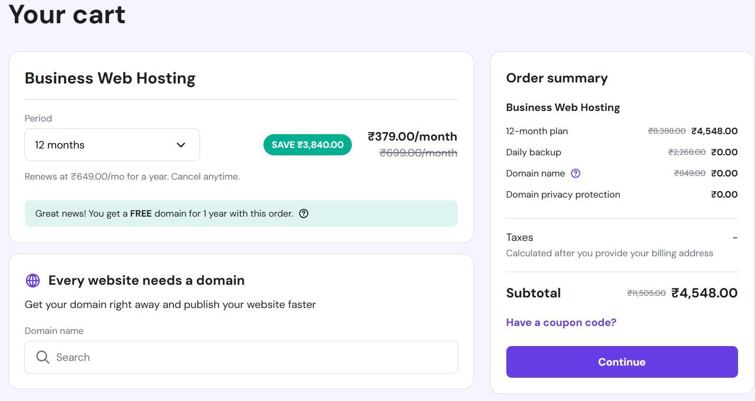Click the question mark icon next to Domain name
This screenshot has height=401, width=755.
[576, 173]
